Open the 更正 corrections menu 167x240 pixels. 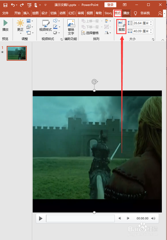point(20,27)
